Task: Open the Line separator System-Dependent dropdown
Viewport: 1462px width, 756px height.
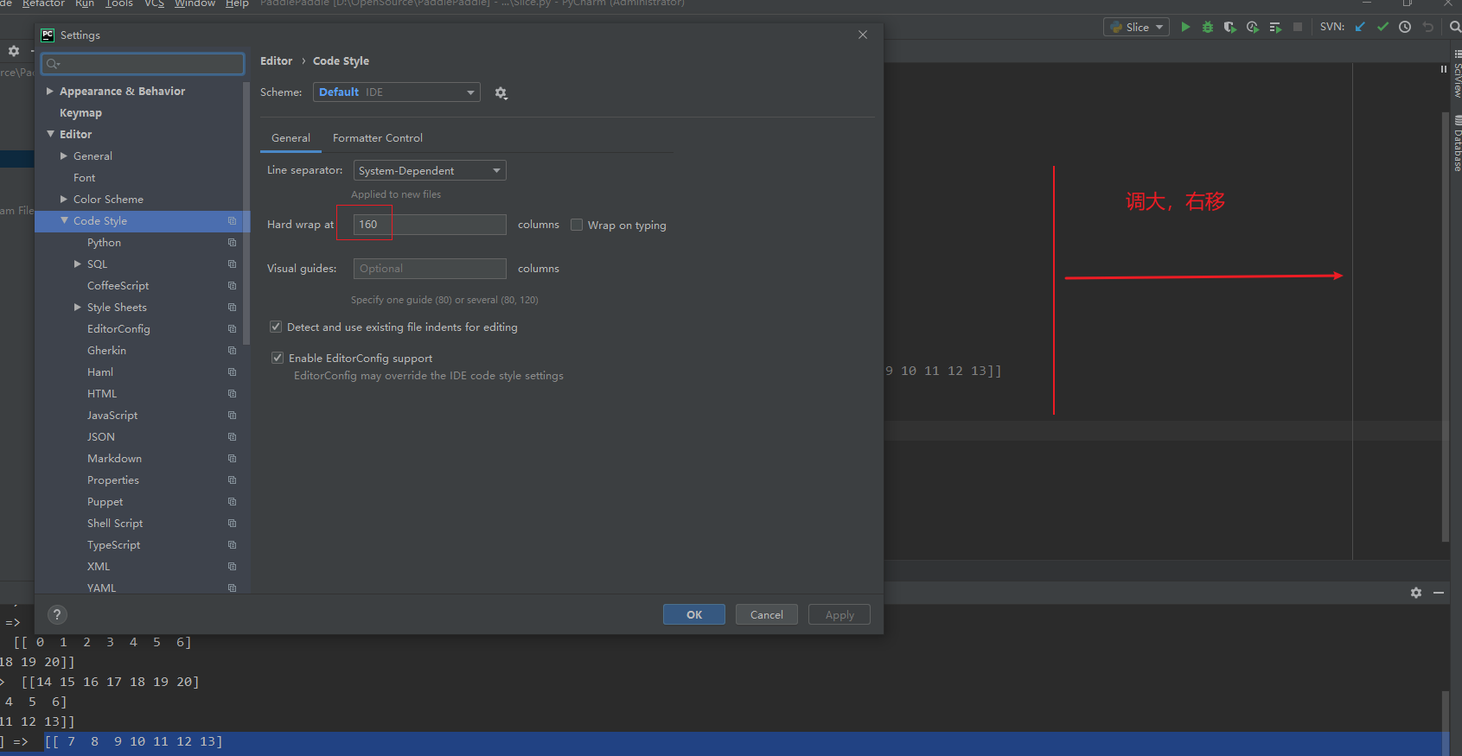Action: point(430,170)
